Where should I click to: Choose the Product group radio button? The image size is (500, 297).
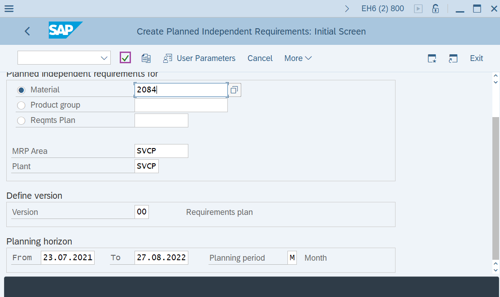(21, 105)
